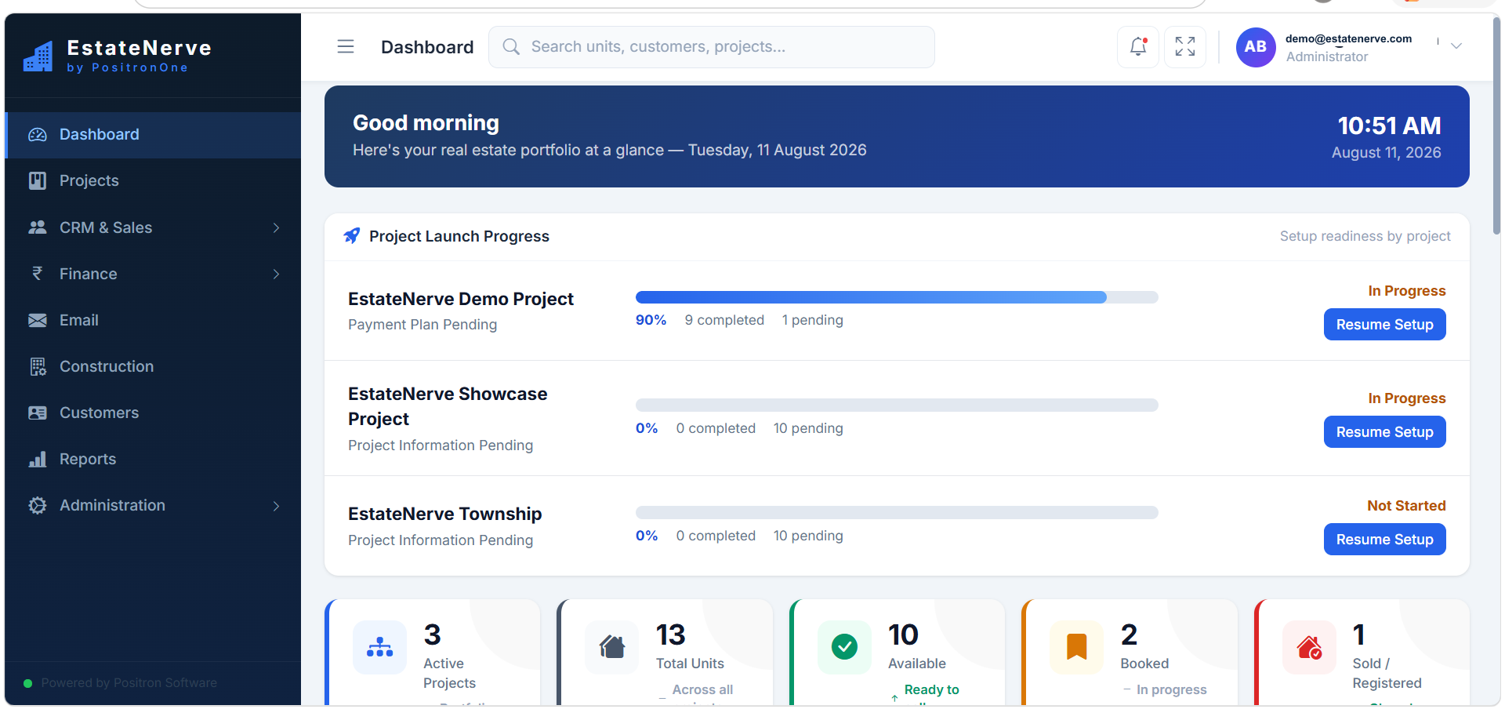Click the AB user avatar
Viewport: 1505px width, 709px height.
pos(1256,47)
